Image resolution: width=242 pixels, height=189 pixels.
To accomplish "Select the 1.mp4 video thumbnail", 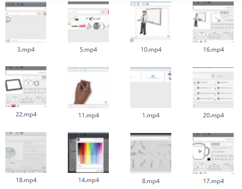I will point(151,88).
